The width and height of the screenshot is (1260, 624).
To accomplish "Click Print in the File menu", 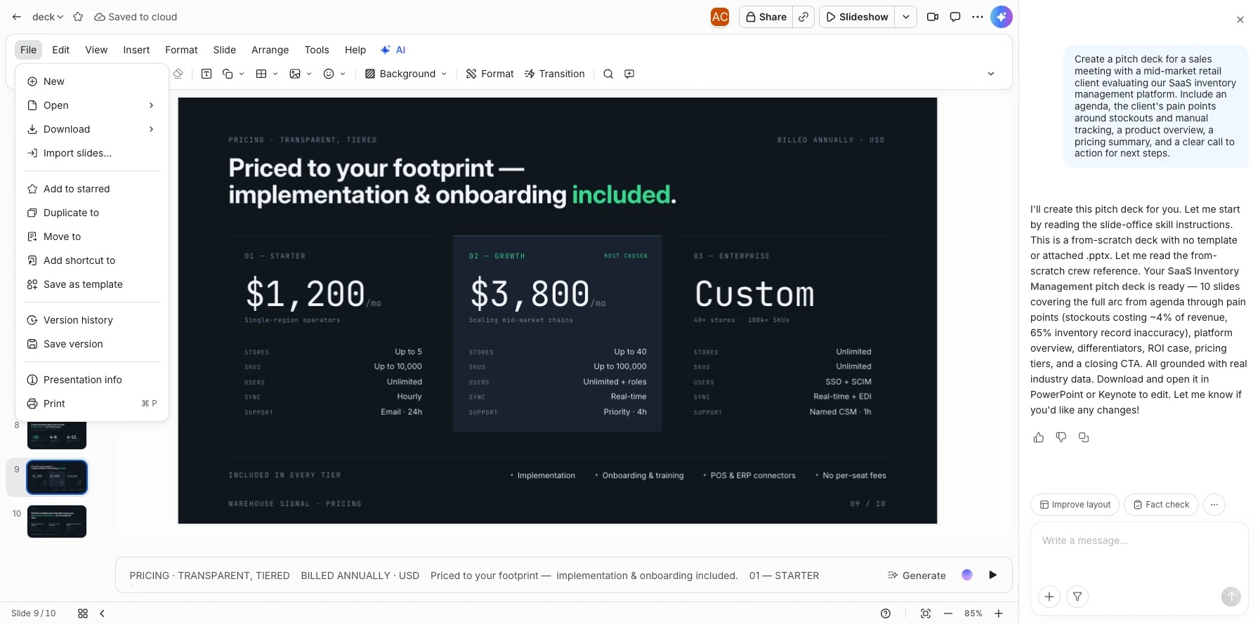I will (92, 404).
